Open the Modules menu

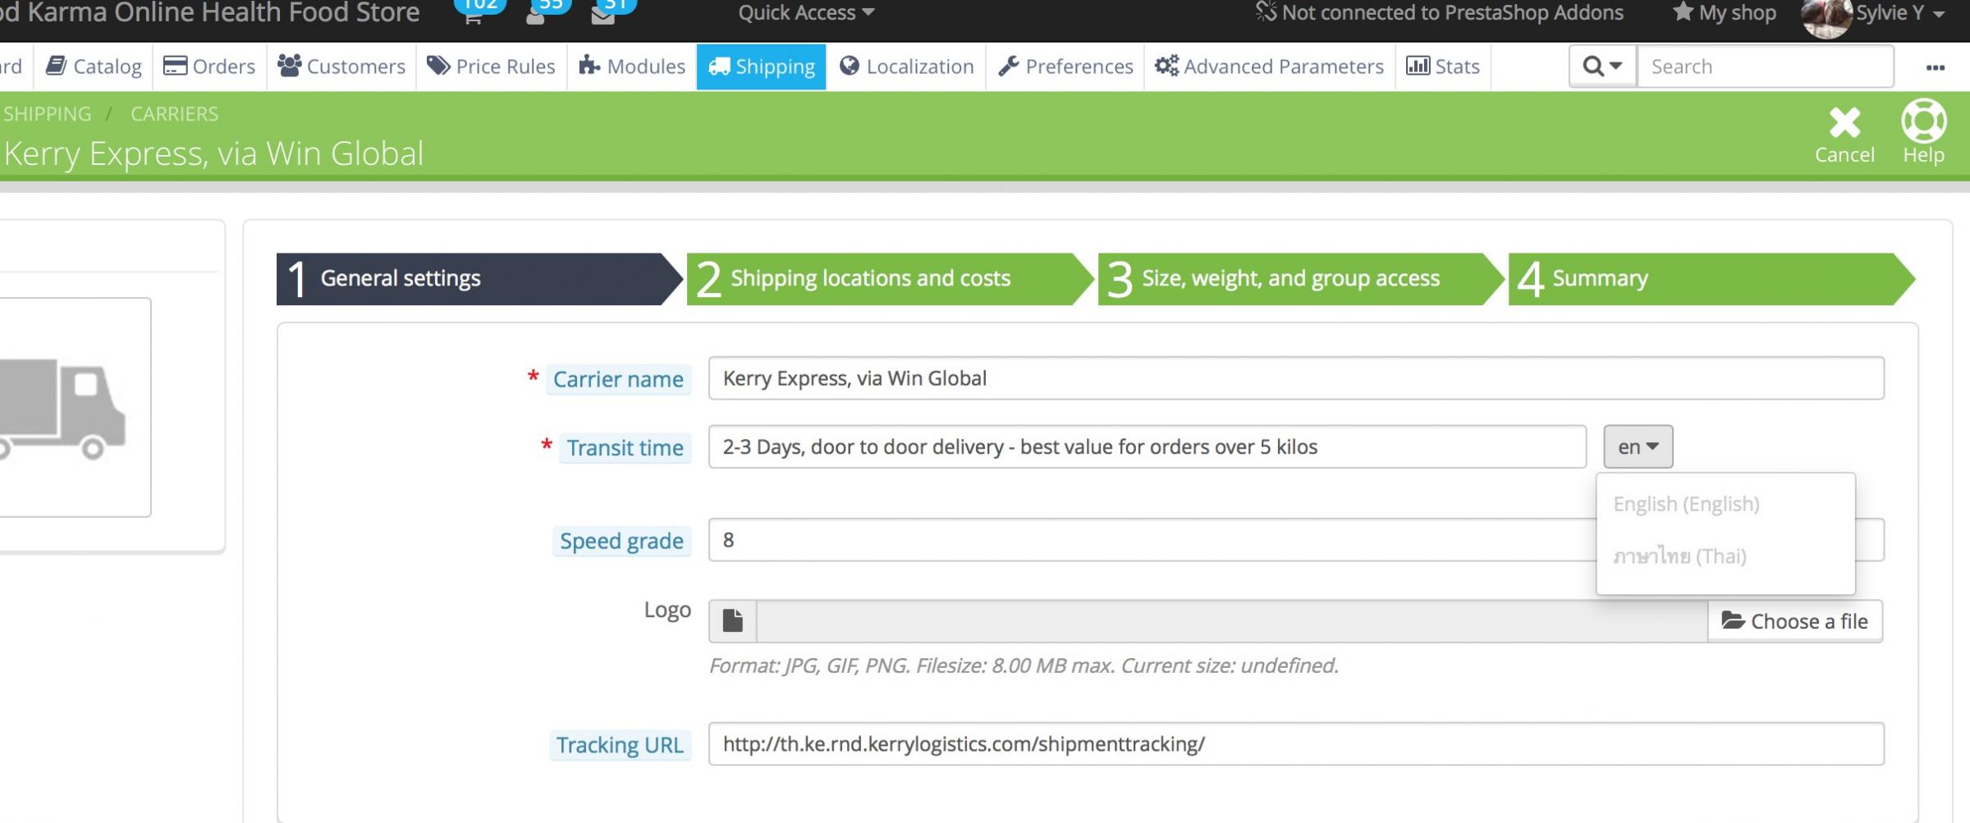[631, 66]
